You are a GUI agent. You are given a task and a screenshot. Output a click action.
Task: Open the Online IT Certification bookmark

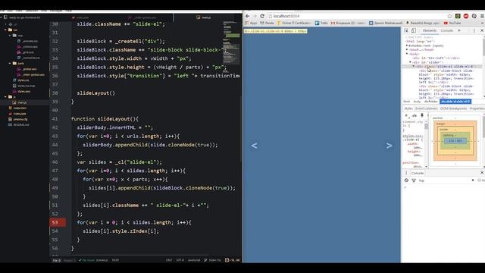tap(294, 24)
